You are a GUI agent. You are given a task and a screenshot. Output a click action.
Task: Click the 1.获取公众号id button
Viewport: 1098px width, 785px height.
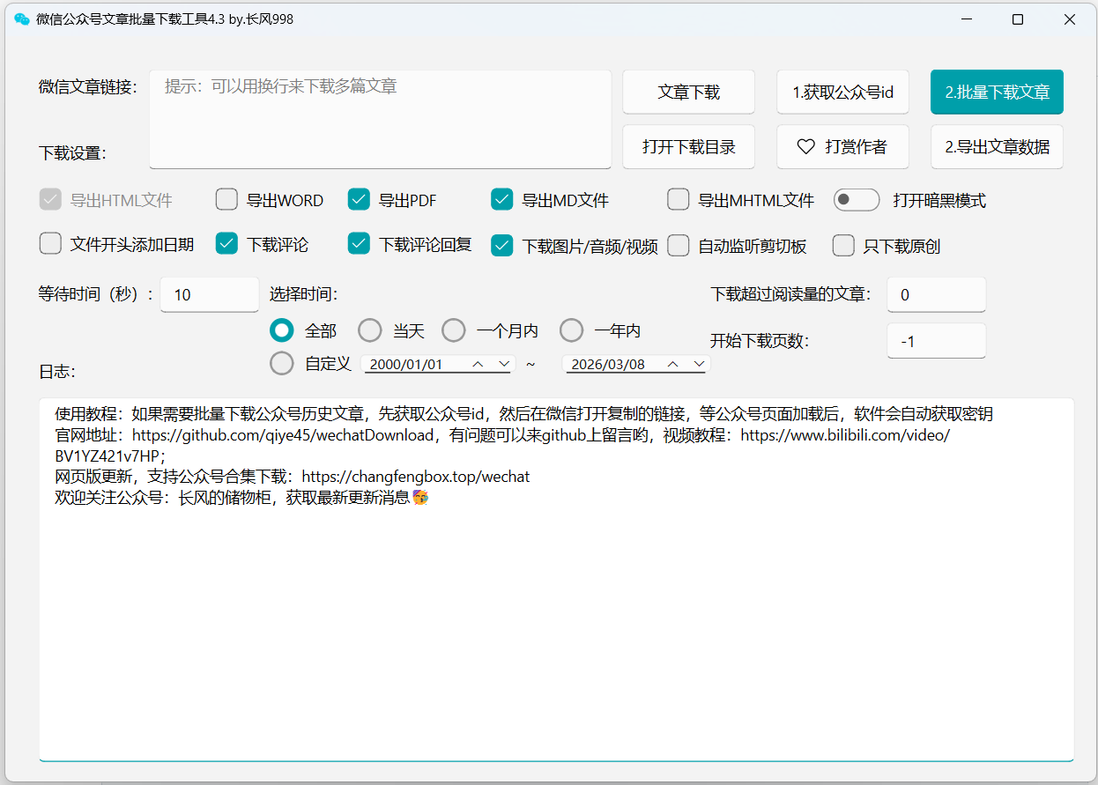[842, 93]
